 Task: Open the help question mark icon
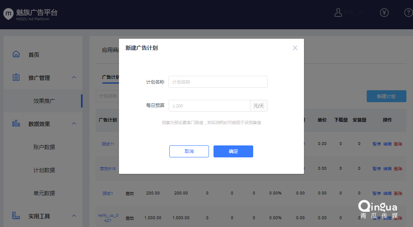tap(408, 12)
